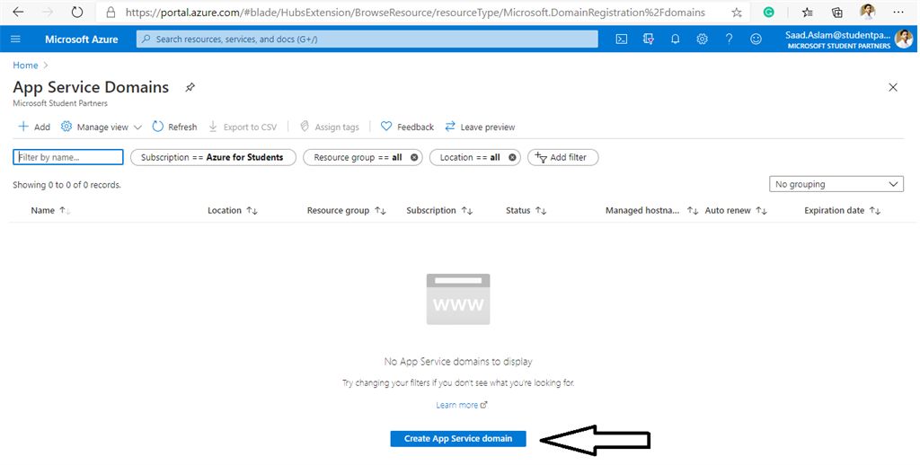Image resolution: width=920 pixels, height=465 pixels.
Task: Remove the Resource group filter
Action: pos(414,157)
